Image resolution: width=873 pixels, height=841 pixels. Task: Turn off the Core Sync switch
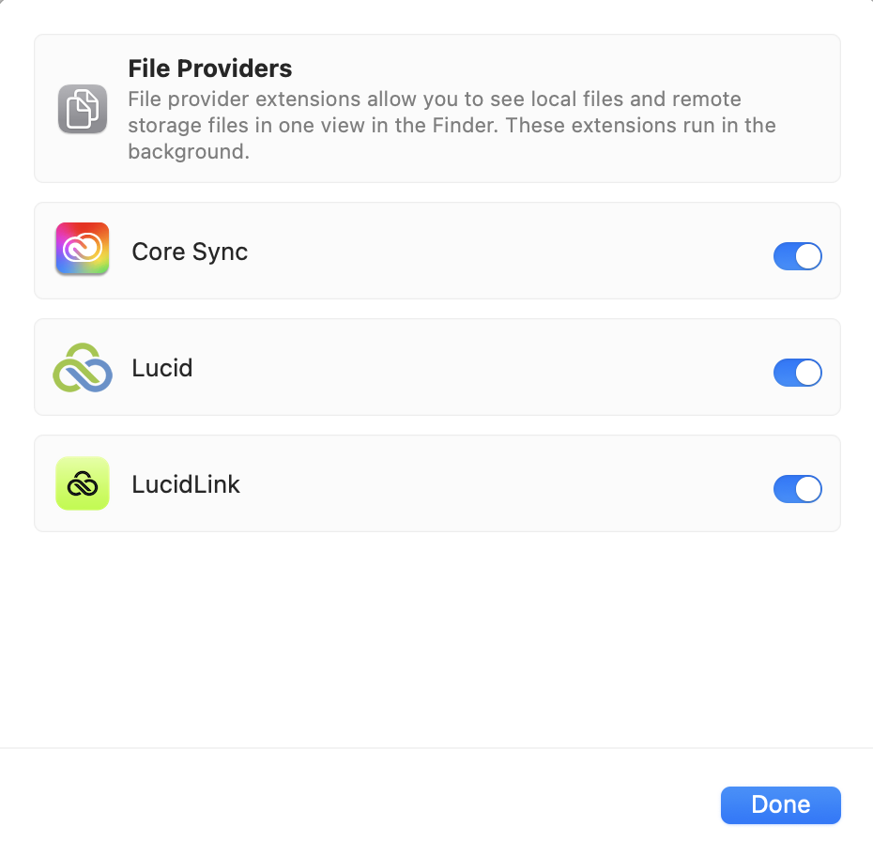click(x=797, y=256)
